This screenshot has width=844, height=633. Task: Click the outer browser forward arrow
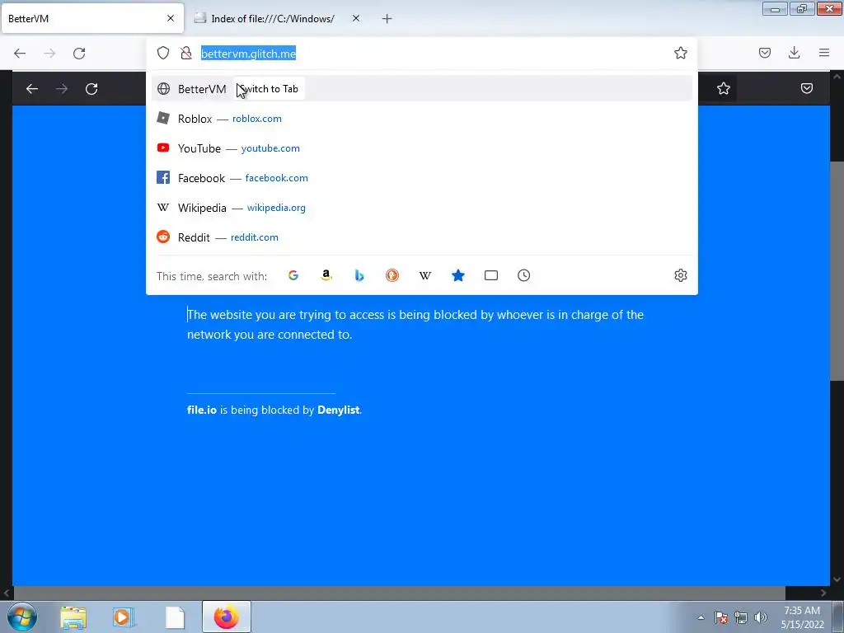pos(49,54)
